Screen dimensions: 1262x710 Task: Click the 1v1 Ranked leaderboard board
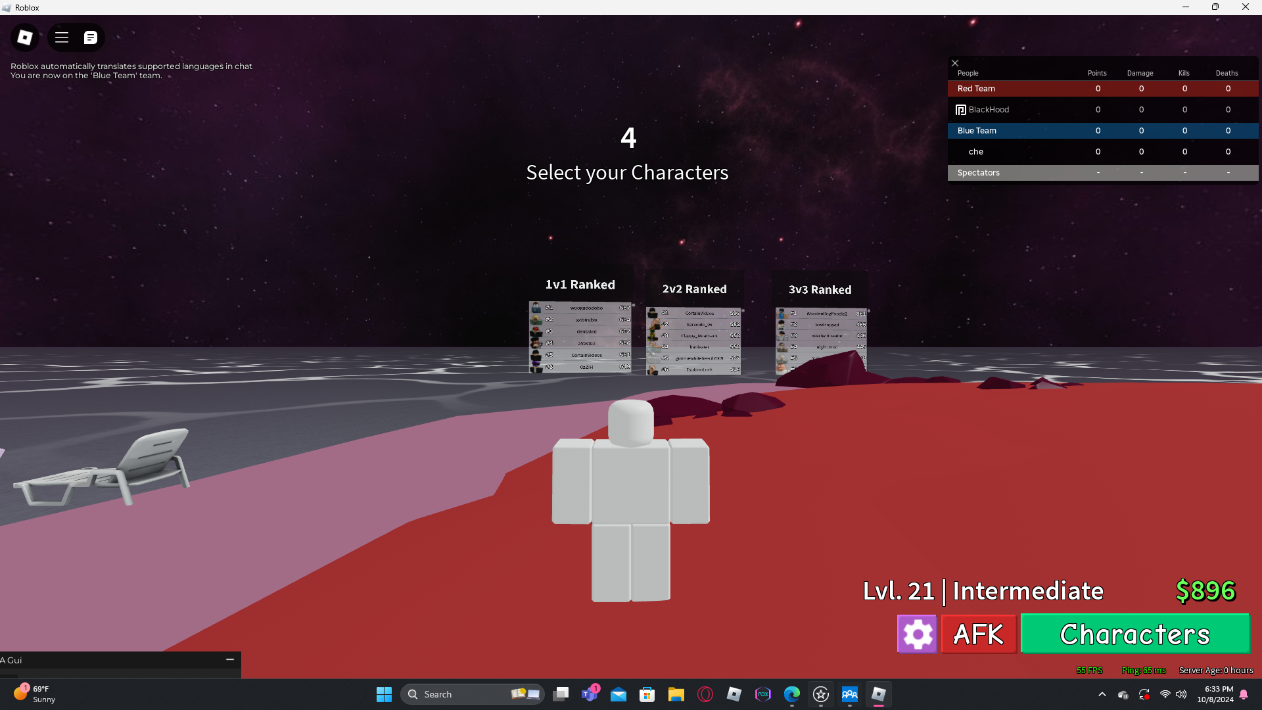click(x=580, y=337)
